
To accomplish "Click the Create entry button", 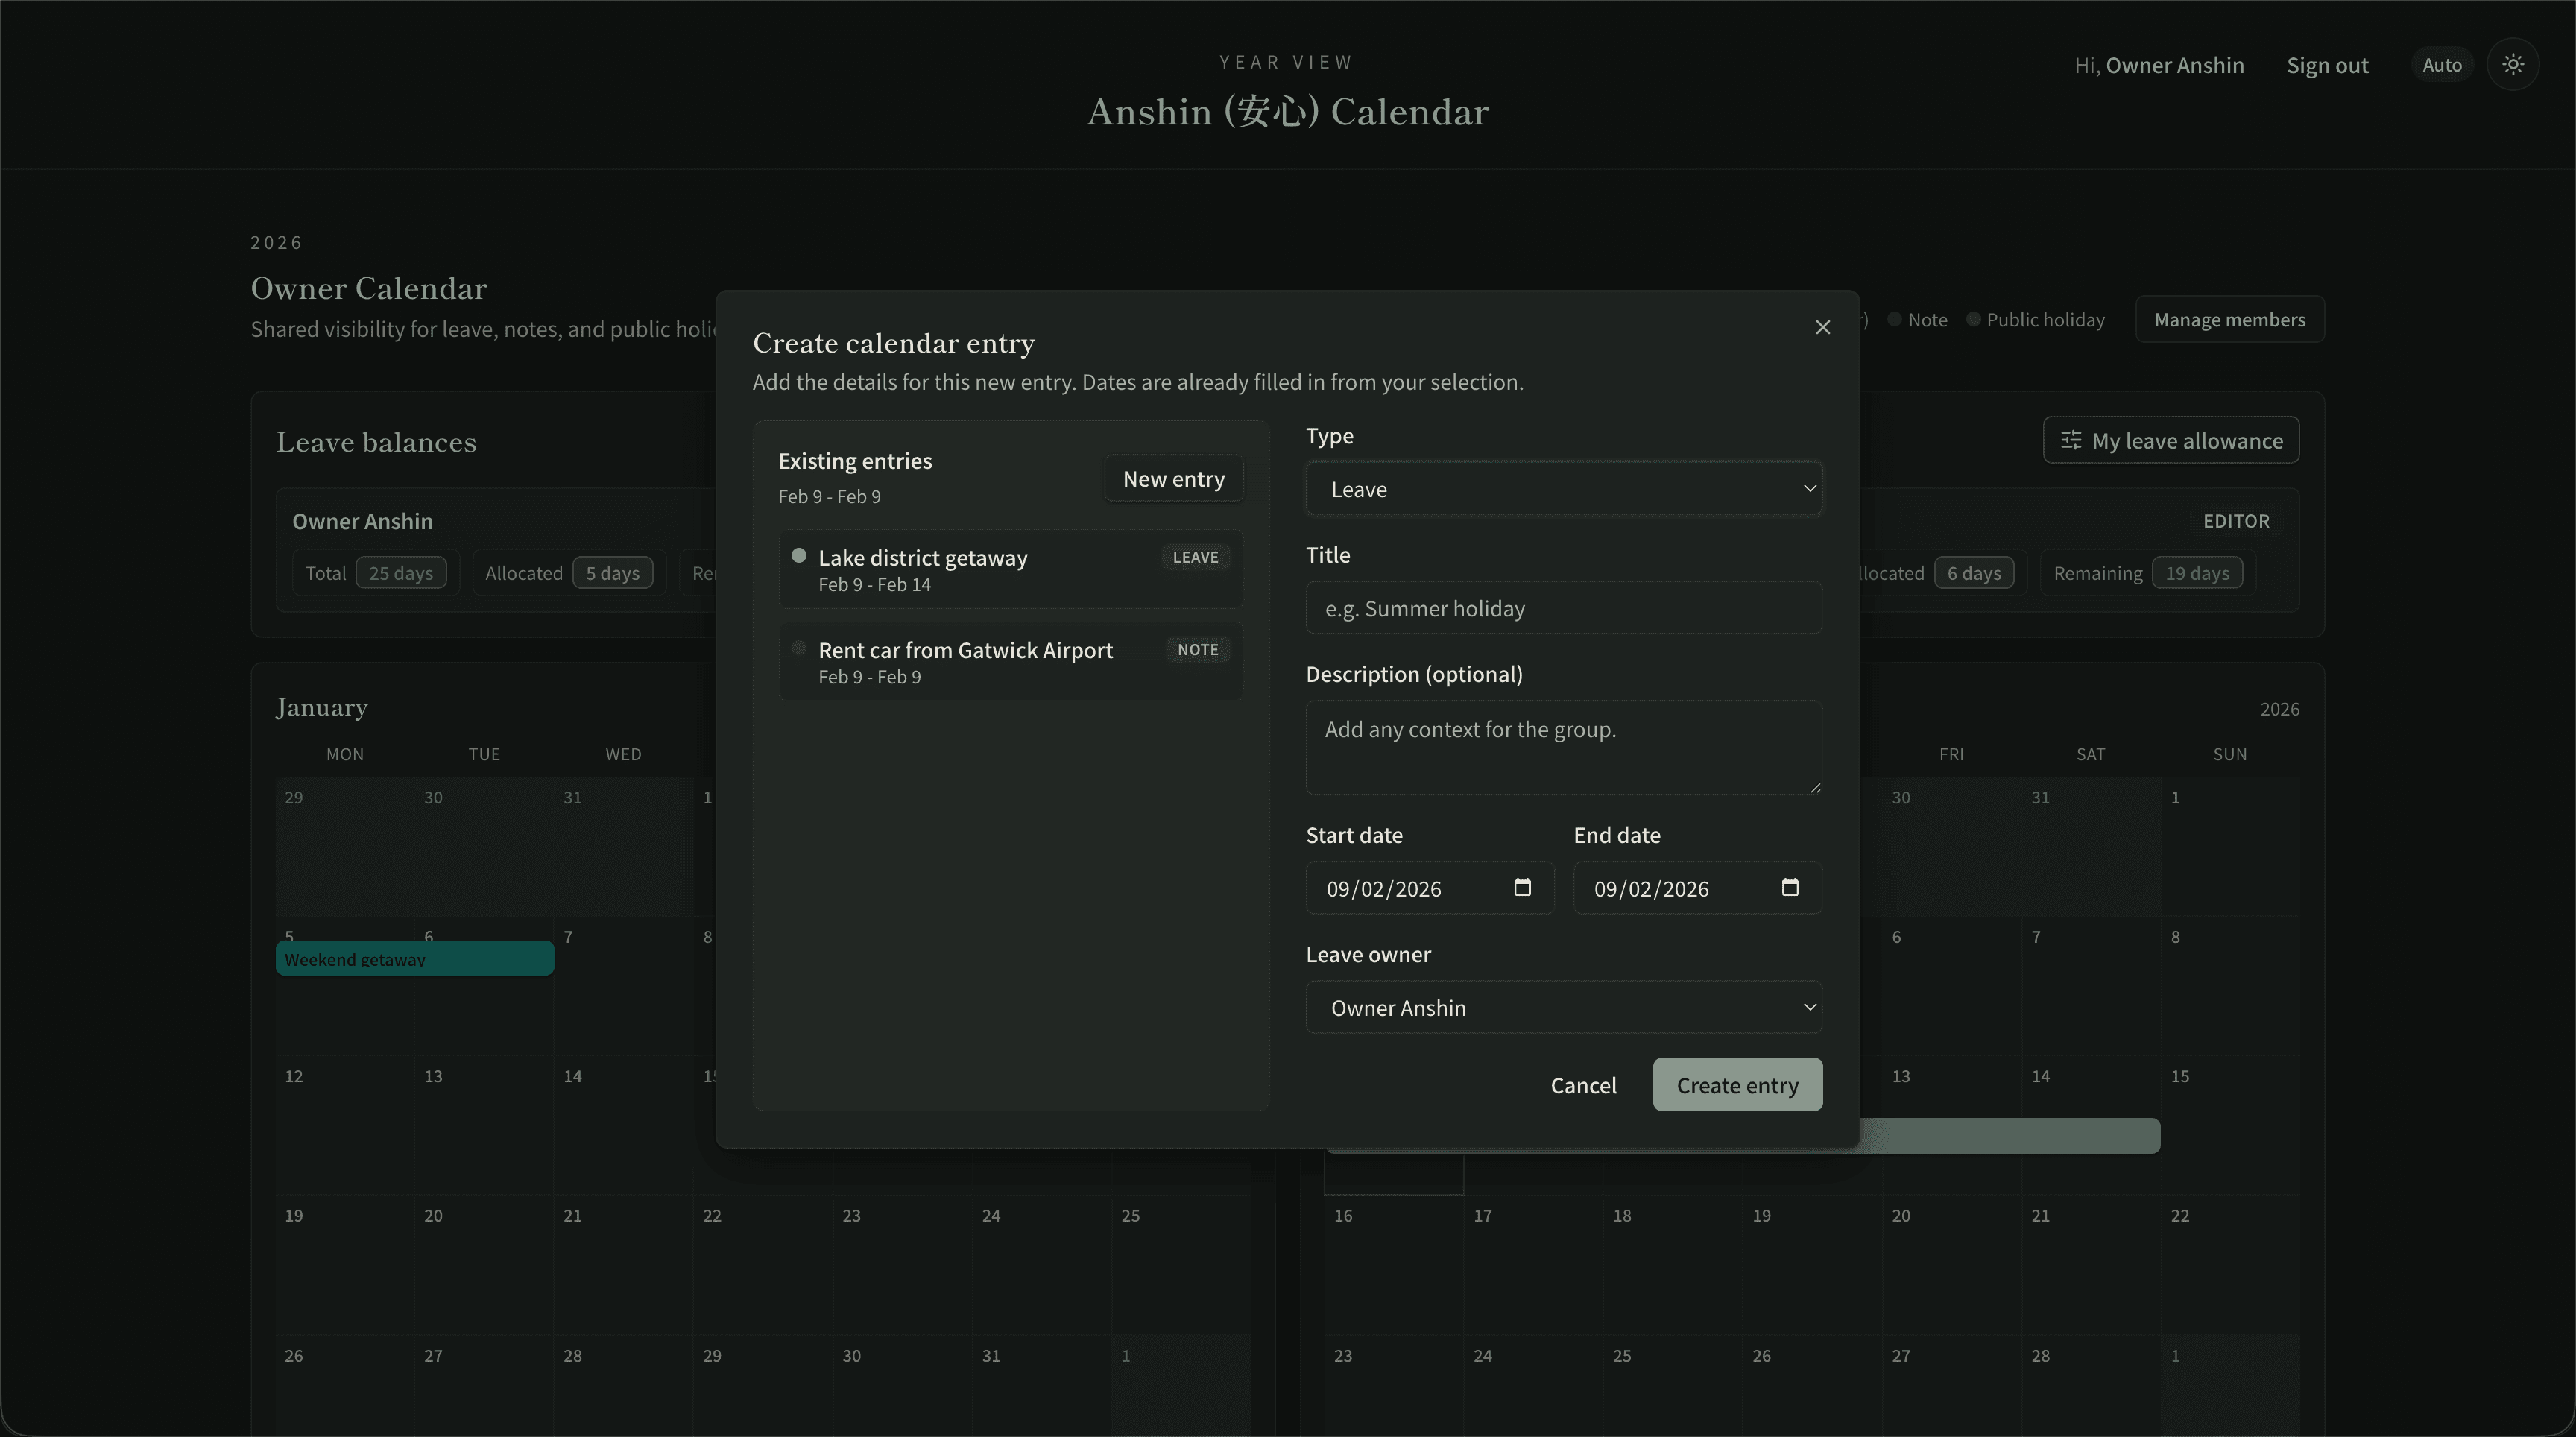I will click(1737, 1084).
